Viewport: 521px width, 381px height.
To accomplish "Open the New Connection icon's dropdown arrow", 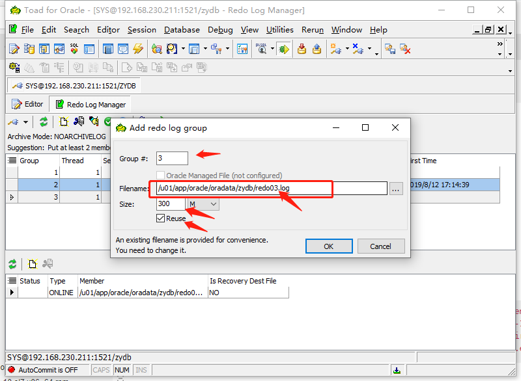I will click(348, 49).
